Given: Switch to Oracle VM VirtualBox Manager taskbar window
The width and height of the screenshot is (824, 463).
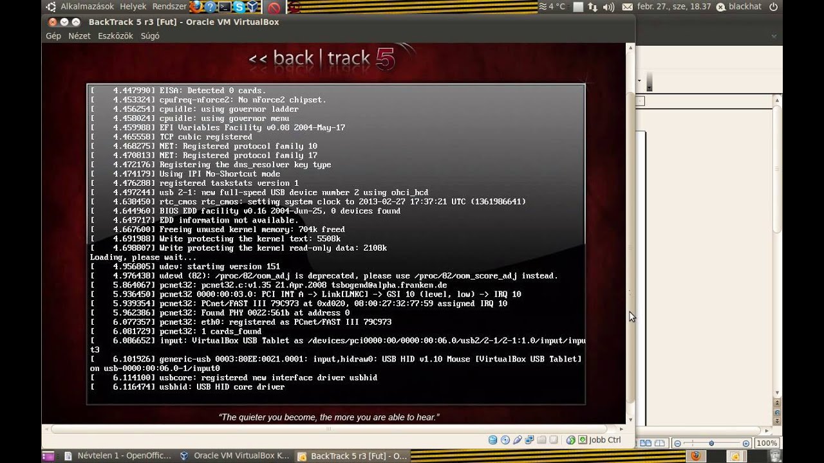Looking at the screenshot, I should [235, 456].
